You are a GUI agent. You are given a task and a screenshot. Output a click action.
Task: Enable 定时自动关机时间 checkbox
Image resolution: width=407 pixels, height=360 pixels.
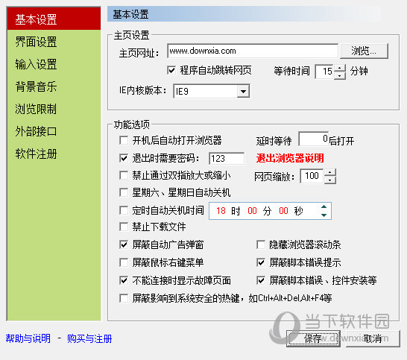[124, 210]
